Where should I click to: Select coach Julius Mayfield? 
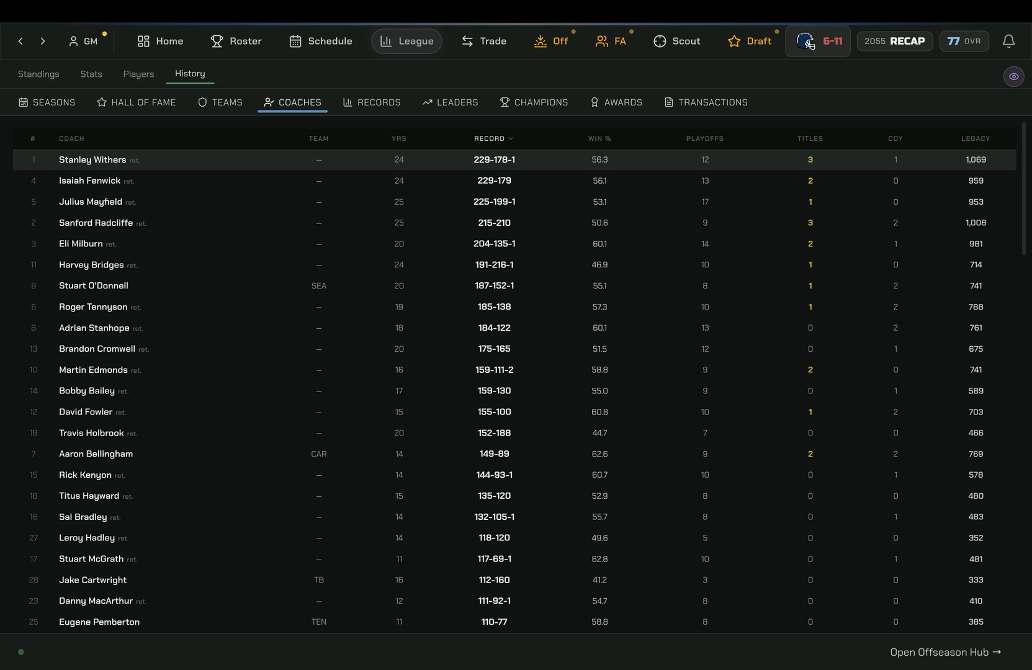point(91,202)
